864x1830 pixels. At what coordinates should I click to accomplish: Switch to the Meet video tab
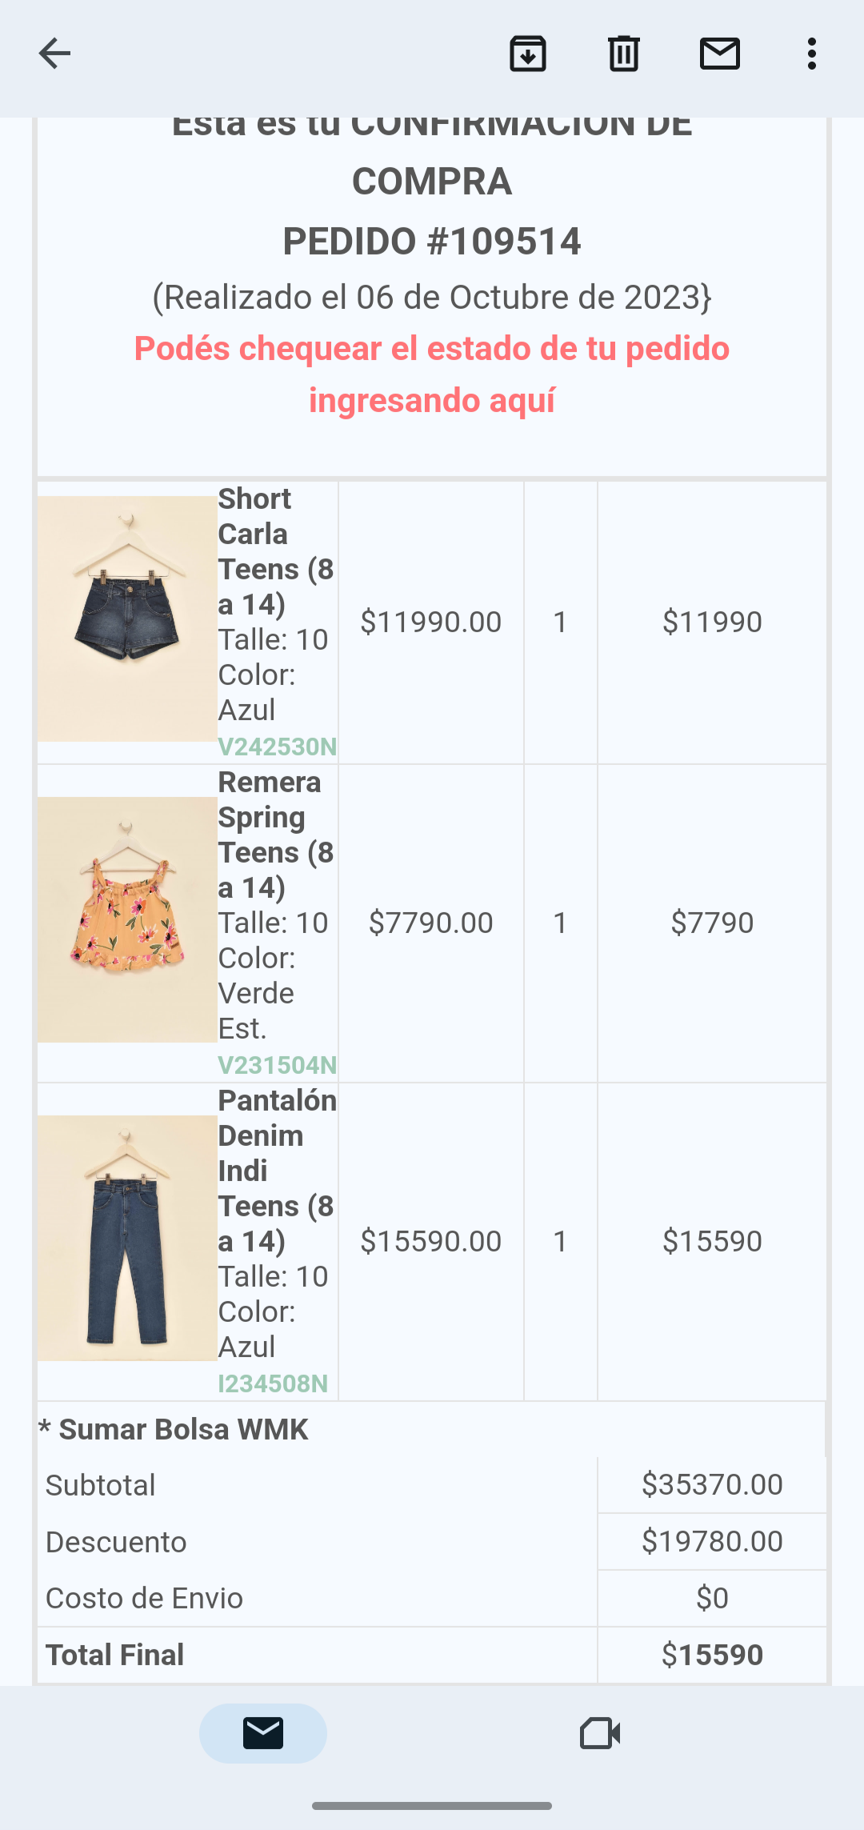[600, 1733]
